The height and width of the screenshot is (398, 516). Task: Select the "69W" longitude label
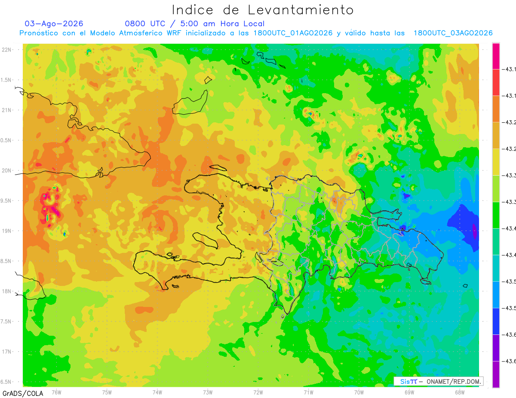(409, 392)
